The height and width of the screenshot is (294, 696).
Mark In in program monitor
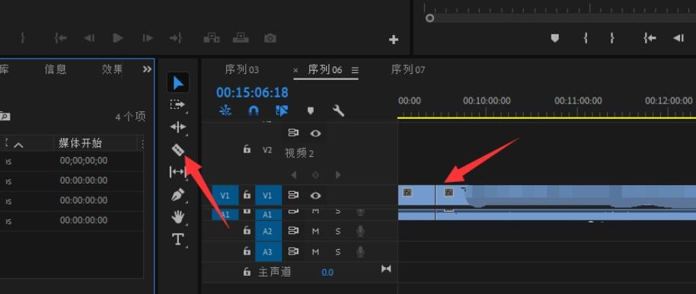point(586,38)
